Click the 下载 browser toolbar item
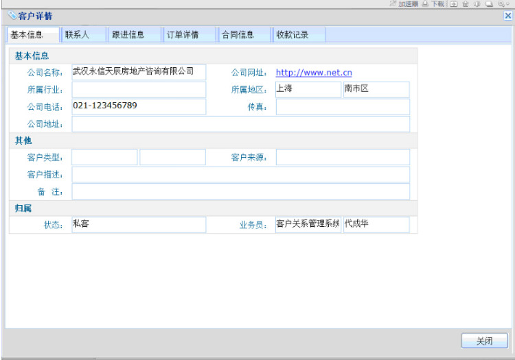Image resolution: width=515 pixels, height=360 pixels. 433,3
